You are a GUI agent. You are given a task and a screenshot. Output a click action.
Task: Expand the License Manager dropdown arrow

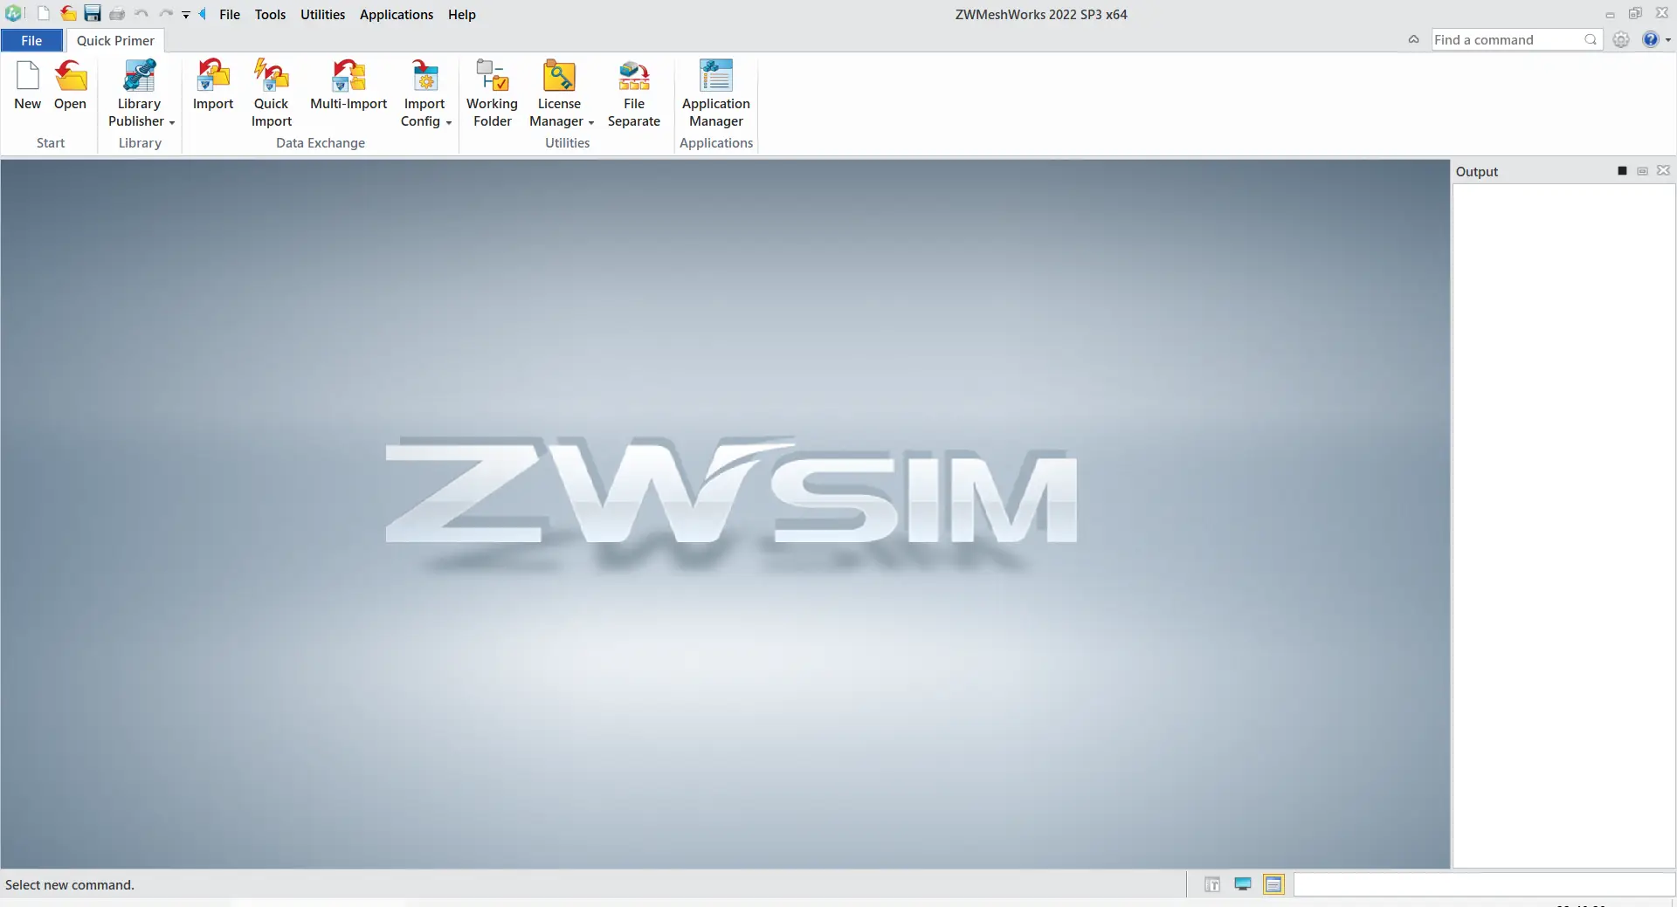point(591,122)
